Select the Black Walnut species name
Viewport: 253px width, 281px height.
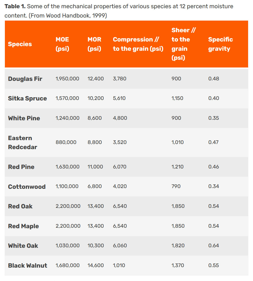28,266
